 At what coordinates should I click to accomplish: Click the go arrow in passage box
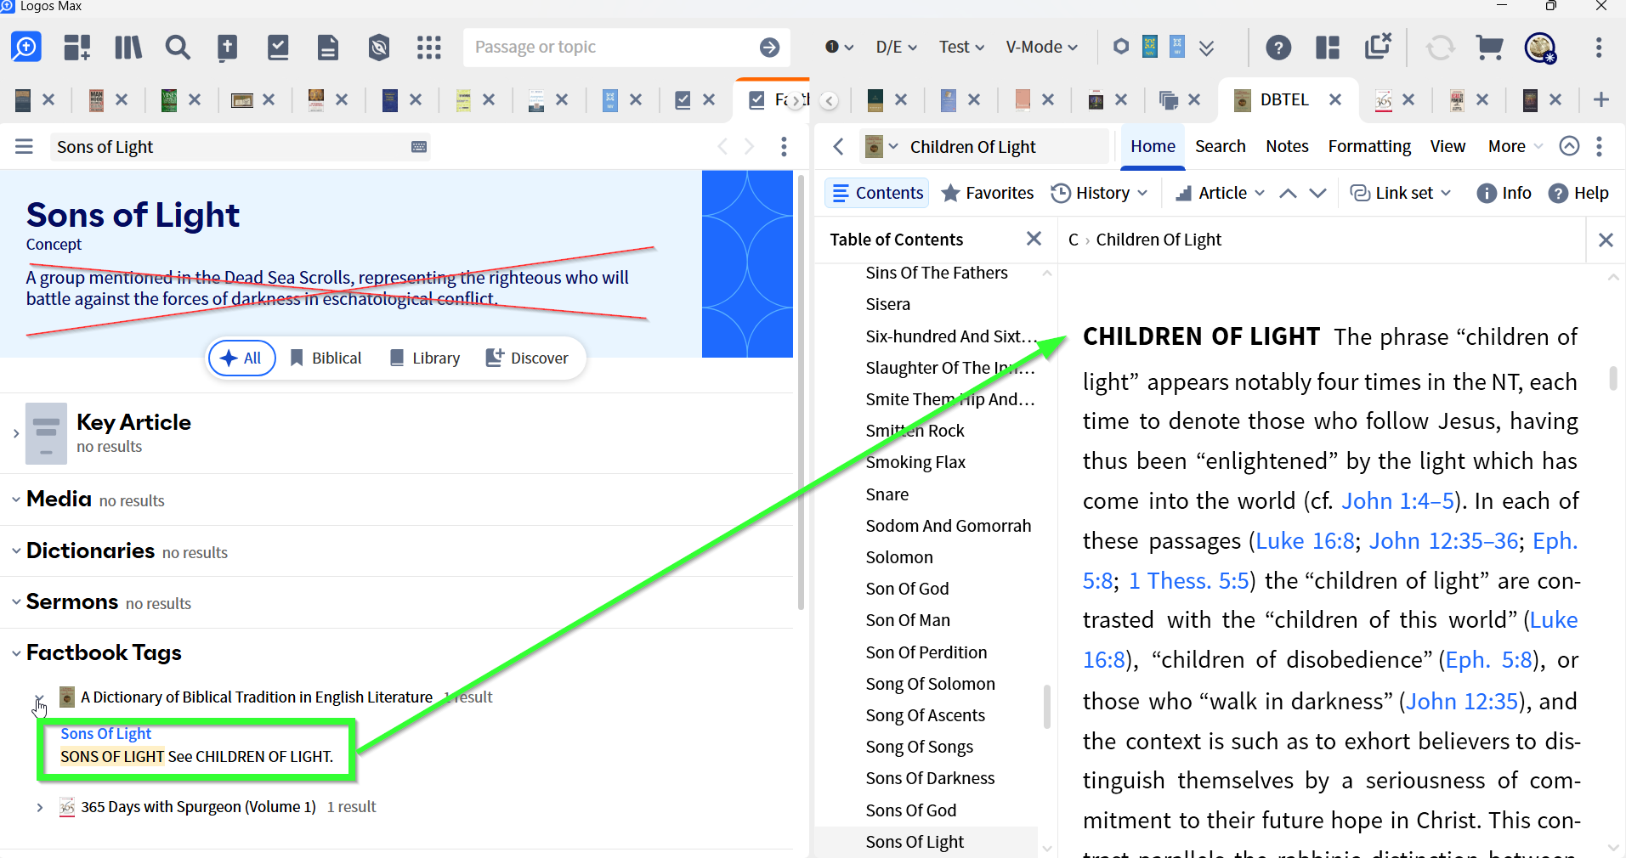tap(770, 47)
